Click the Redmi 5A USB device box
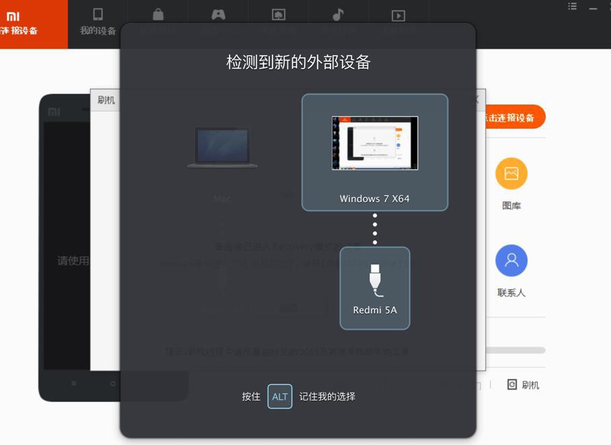This screenshot has height=445, width=611. [x=375, y=288]
